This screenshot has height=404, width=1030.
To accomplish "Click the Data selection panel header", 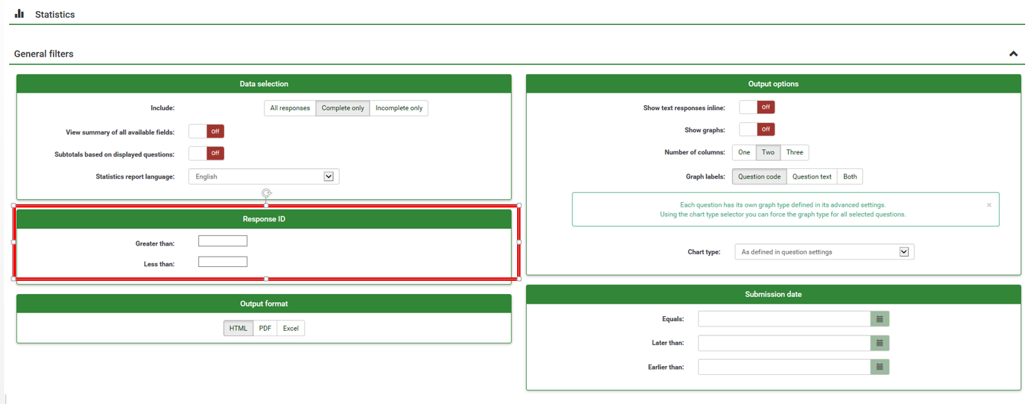I will click(x=264, y=84).
